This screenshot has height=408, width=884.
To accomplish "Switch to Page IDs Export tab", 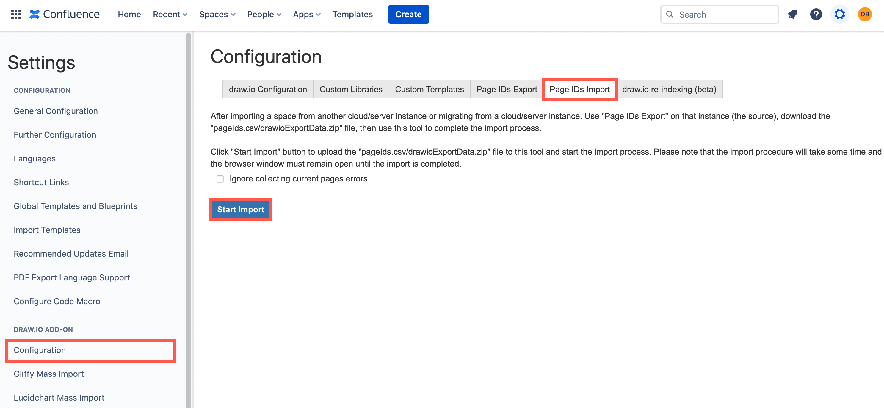I will (x=507, y=89).
